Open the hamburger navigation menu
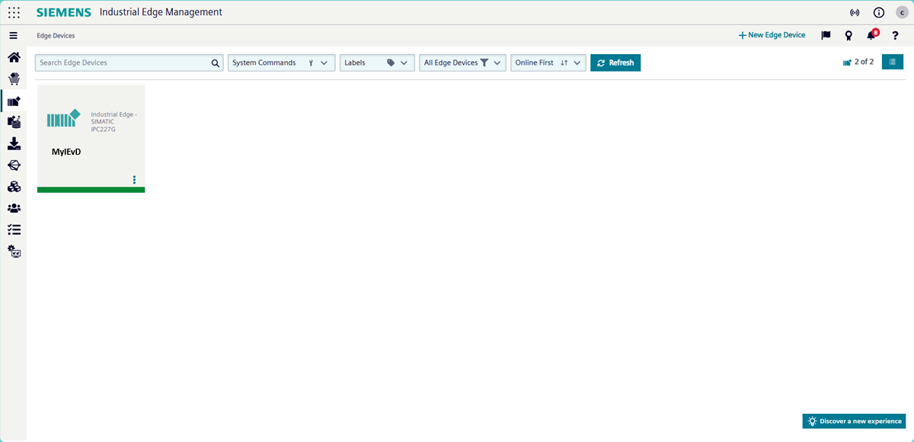This screenshot has width=914, height=442. click(13, 35)
